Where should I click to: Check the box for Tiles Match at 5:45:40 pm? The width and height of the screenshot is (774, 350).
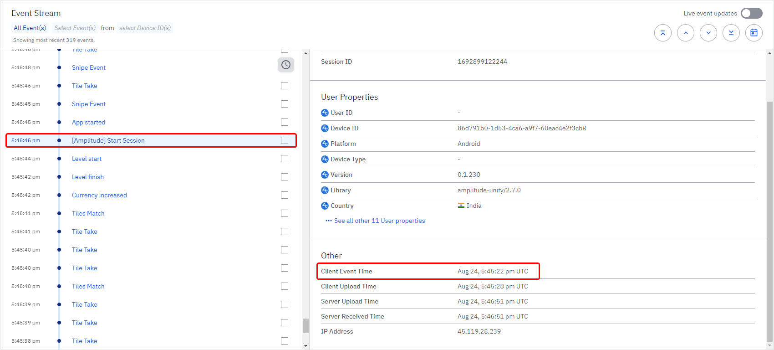(285, 286)
